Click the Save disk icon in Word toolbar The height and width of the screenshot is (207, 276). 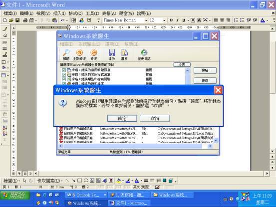pyautogui.click(x=17, y=20)
